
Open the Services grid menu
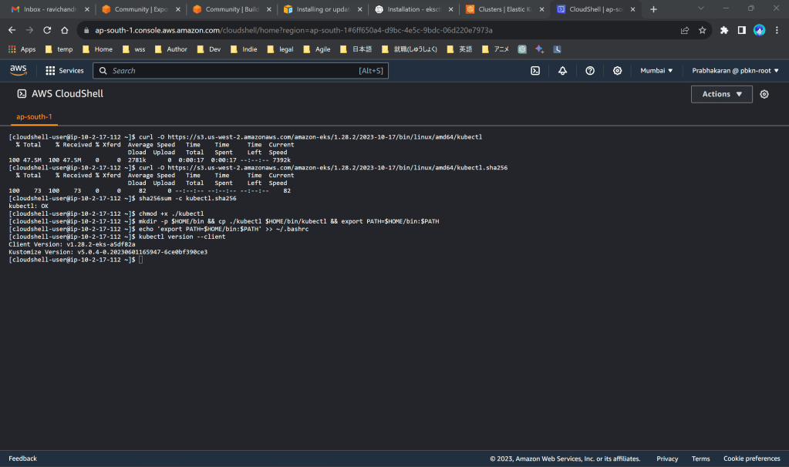65,71
